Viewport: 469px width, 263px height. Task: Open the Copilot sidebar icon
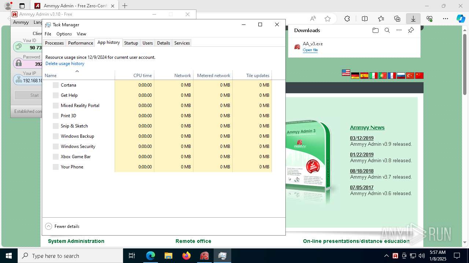461,19
